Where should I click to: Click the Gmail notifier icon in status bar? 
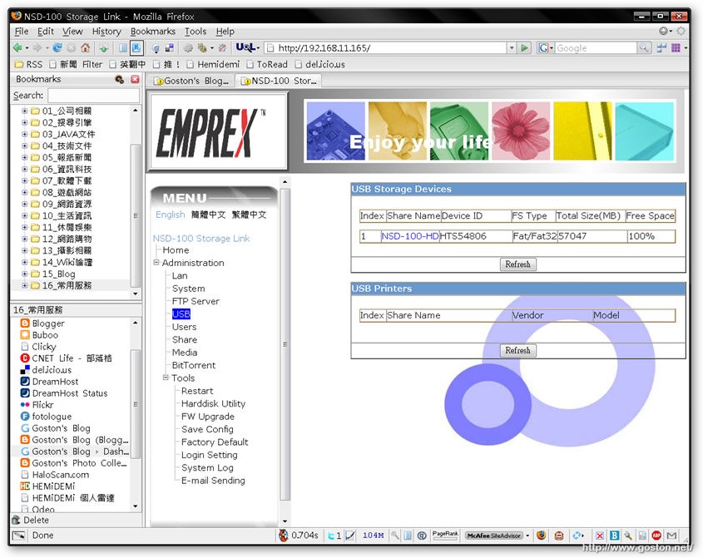(x=671, y=536)
